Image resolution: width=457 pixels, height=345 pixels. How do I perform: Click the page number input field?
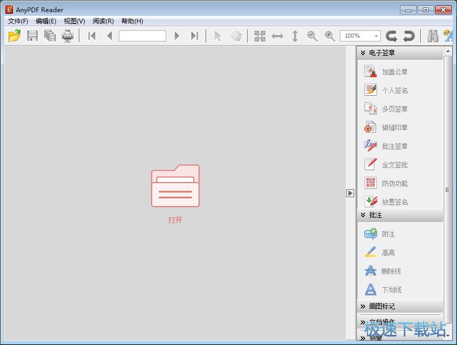click(x=142, y=36)
